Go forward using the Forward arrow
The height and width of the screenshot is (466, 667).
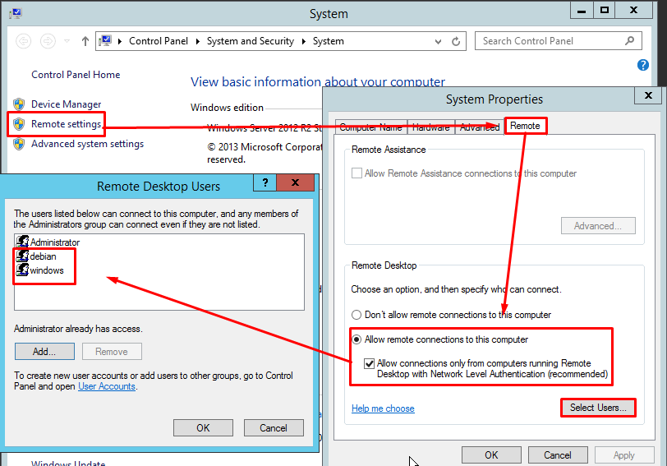48,41
